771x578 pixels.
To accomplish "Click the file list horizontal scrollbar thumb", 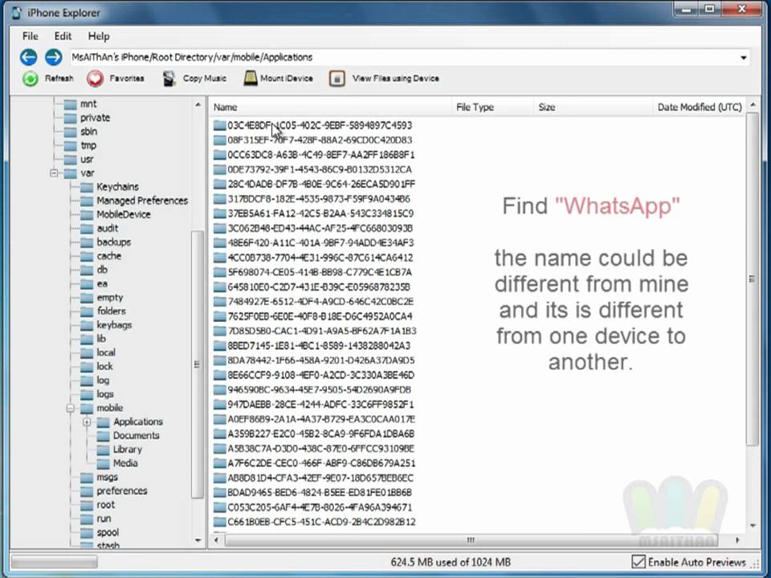I will coord(471,540).
